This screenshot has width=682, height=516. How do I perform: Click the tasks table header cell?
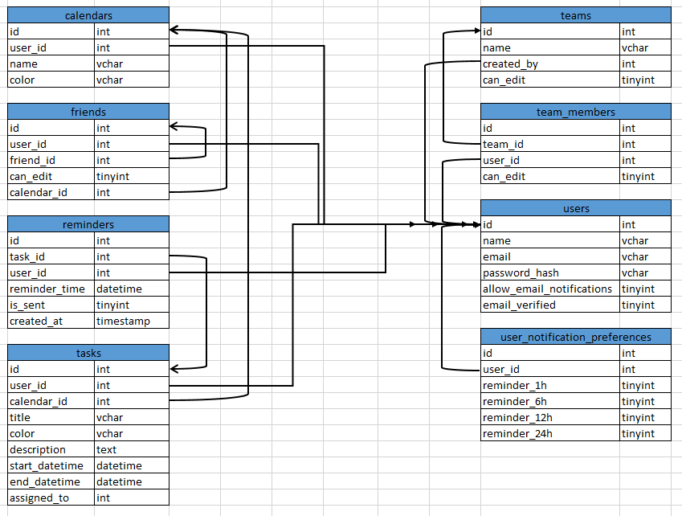pyautogui.click(x=88, y=353)
